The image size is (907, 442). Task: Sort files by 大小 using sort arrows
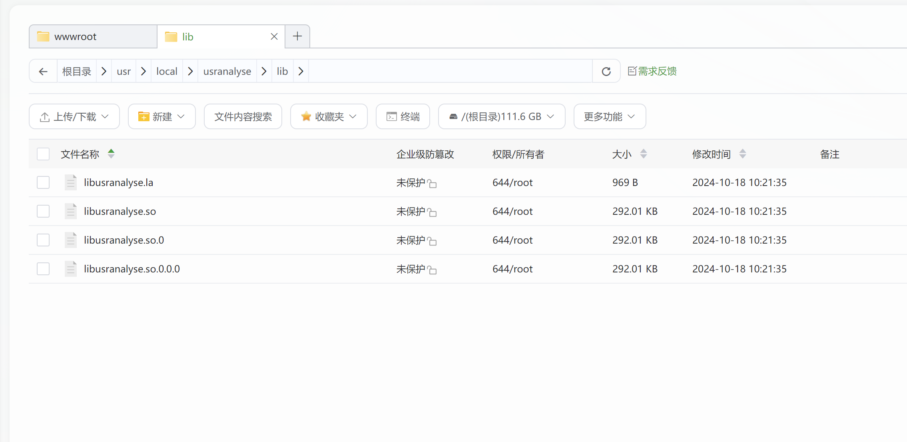(x=644, y=154)
